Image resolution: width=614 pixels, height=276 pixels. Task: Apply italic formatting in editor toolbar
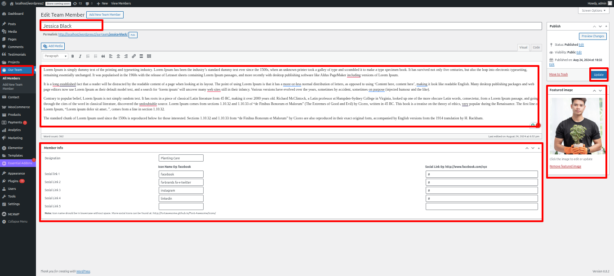pyautogui.click(x=80, y=56)
